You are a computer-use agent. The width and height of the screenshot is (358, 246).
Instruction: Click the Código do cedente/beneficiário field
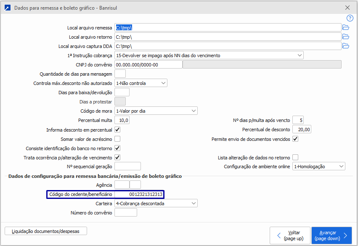[139, 194]
